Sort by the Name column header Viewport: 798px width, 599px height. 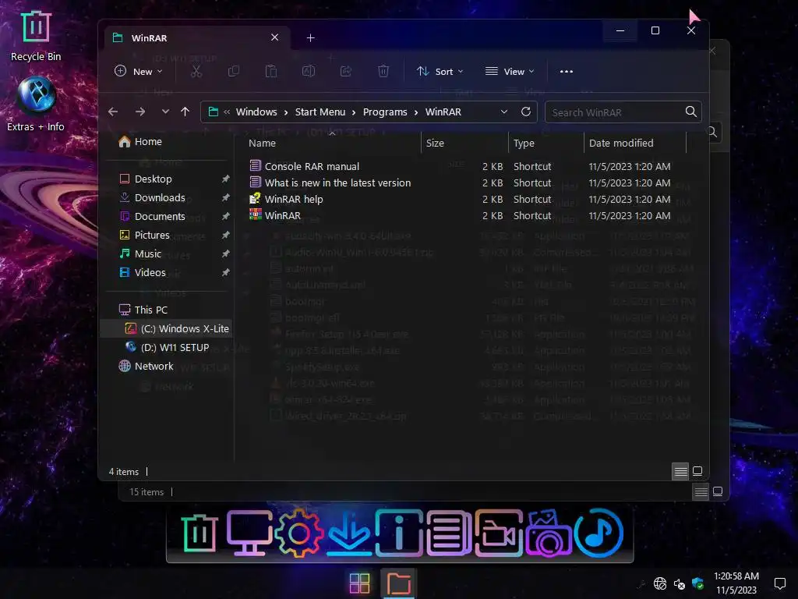334,144
